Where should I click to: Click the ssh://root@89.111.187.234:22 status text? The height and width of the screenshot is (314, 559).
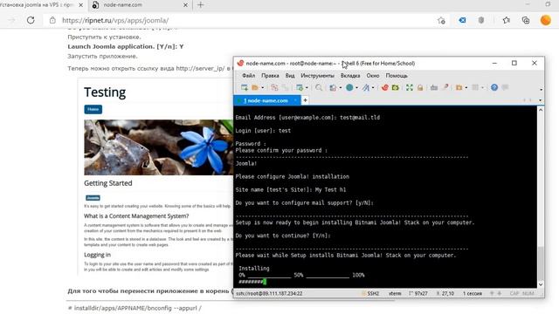[x=269, y=294]
